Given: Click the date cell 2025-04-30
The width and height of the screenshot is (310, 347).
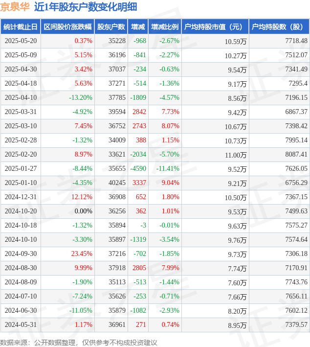Looking at the screenshot, I should coord(21,69).
